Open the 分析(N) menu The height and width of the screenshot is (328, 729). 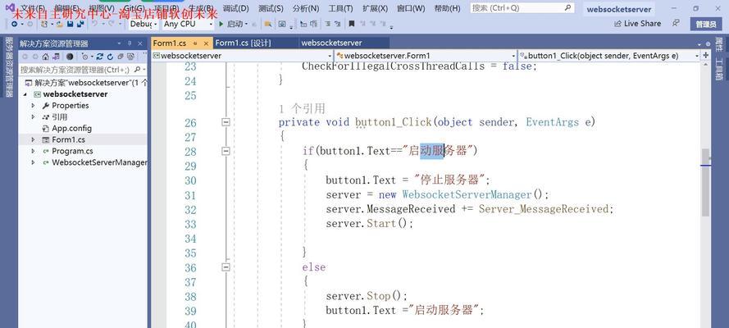pos(306,8)
